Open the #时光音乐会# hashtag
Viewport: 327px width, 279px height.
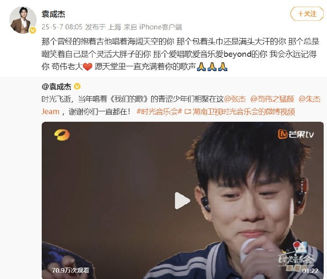point(160,112)
